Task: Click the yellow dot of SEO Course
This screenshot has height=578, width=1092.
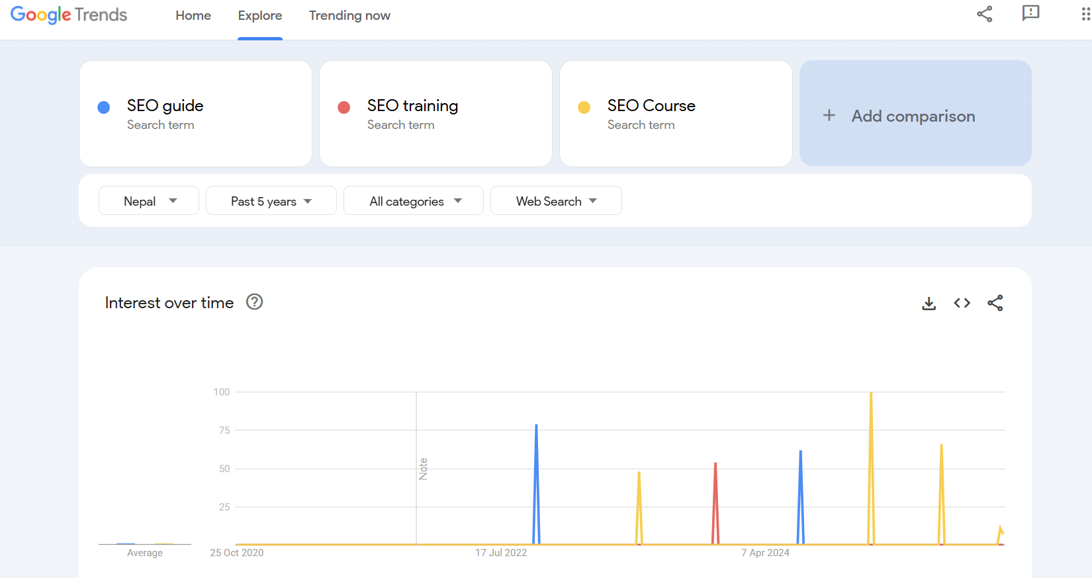Action: click(584, 107)
